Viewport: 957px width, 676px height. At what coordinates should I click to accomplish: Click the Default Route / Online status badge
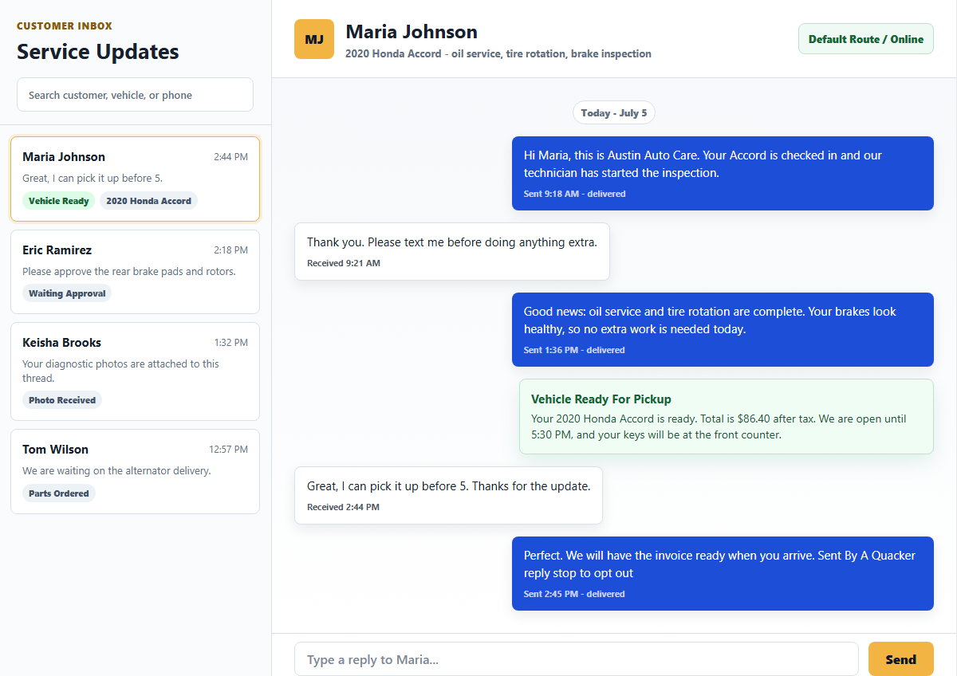click(865, 39)
